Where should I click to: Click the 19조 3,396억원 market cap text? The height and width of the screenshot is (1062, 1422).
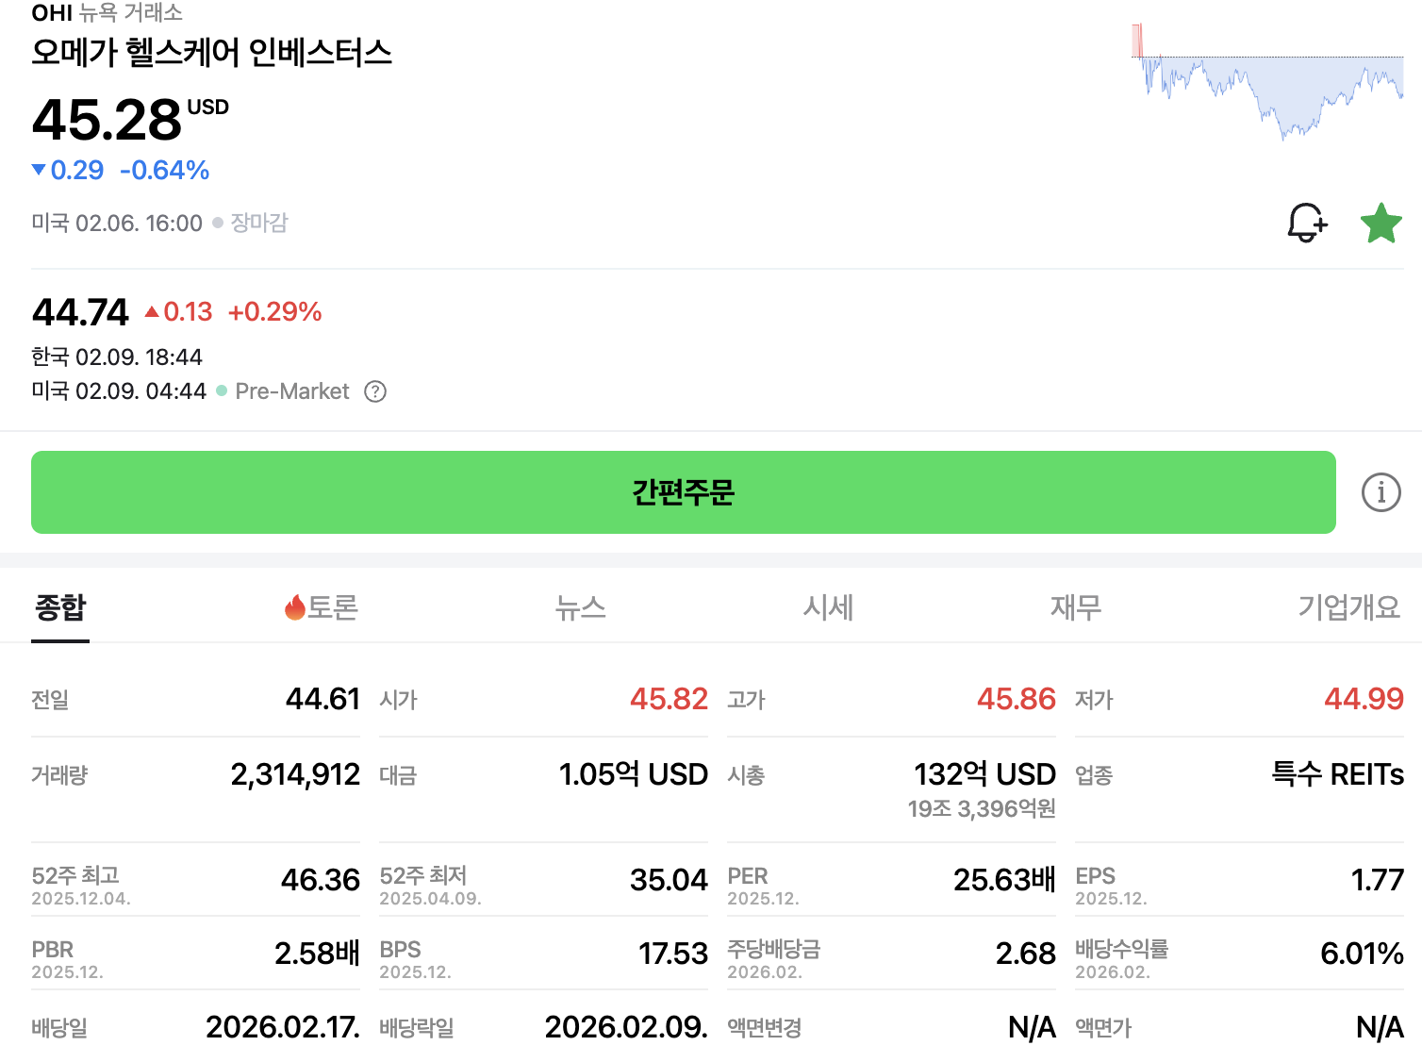click(982, 809)
